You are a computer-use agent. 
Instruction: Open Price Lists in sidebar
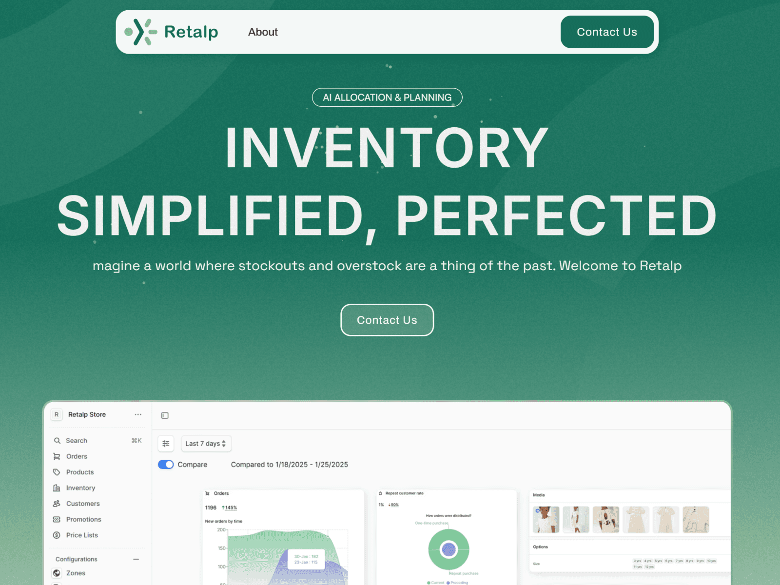pyautogui.click(x=82, y=535)
